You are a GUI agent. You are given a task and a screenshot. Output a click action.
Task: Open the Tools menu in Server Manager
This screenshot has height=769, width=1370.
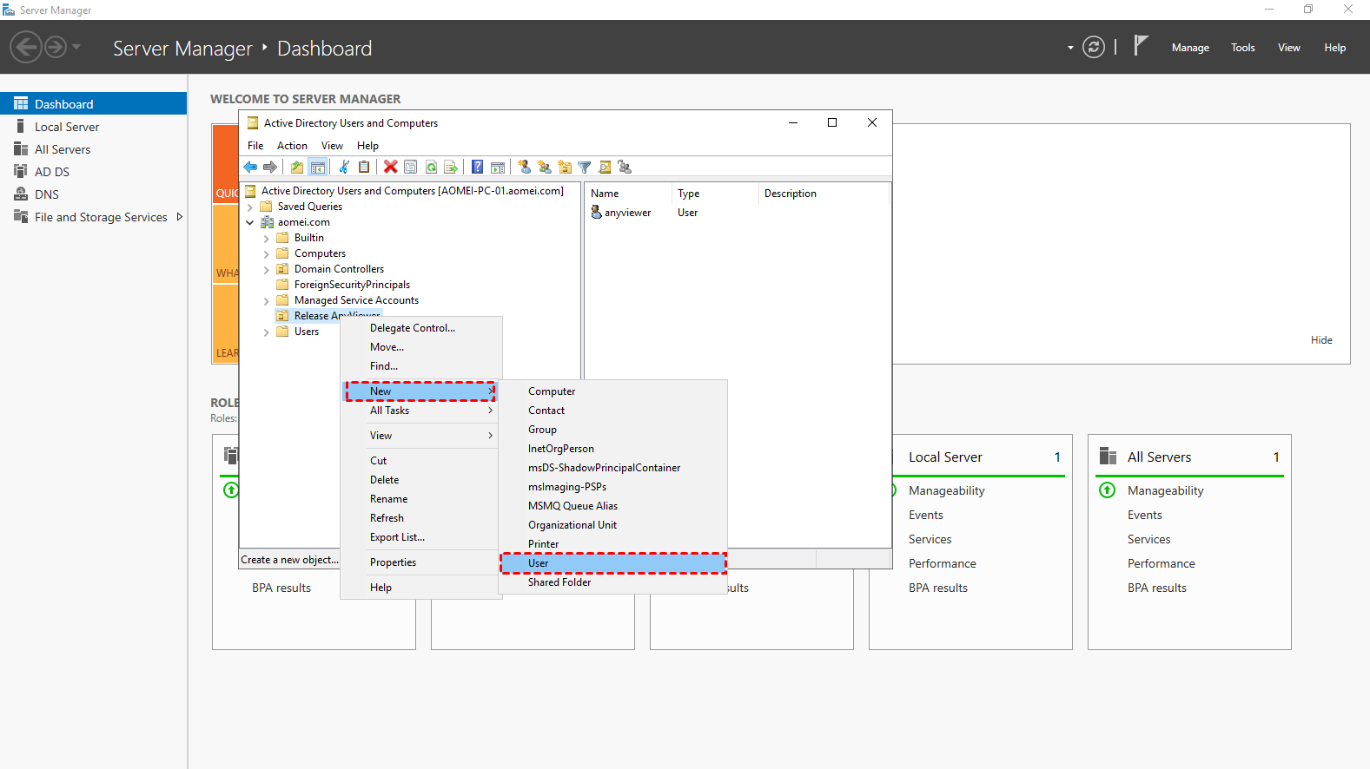[x=1242, y=48]
